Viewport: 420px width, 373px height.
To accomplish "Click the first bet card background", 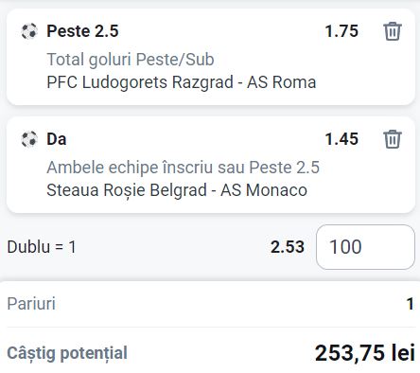I will point(211,57).
